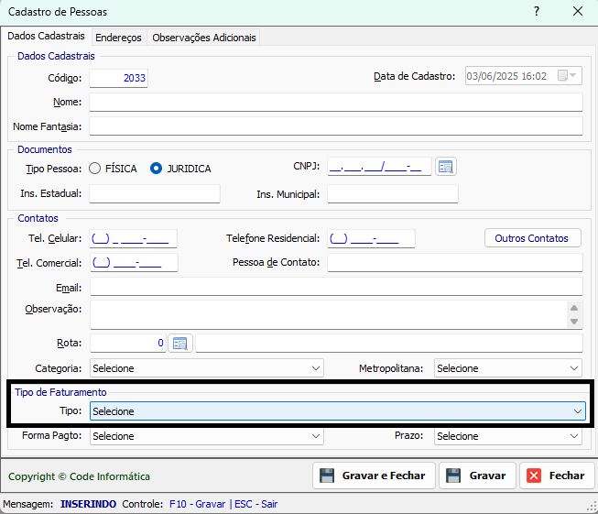Click the Copyright Code Informática text
The image size is (598, 514).
point(79,476)
